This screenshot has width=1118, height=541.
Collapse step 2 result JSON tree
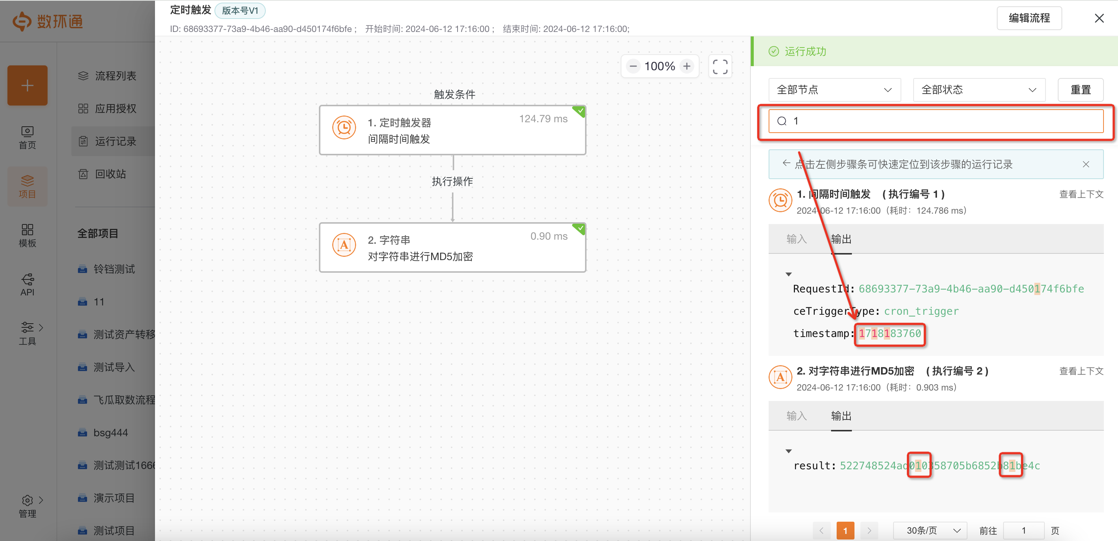point(789,451)
